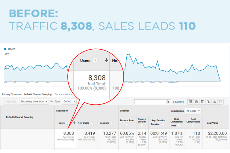Switch to Source / Medium dimension

(64, 94)
